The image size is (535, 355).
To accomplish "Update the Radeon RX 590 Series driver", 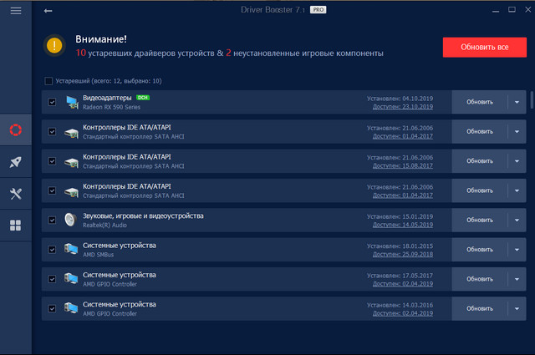I will (480, 102).
